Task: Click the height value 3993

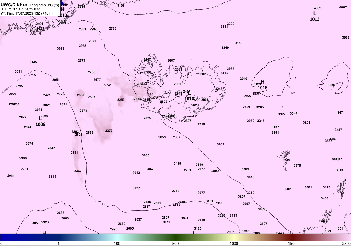Action: 346,38
